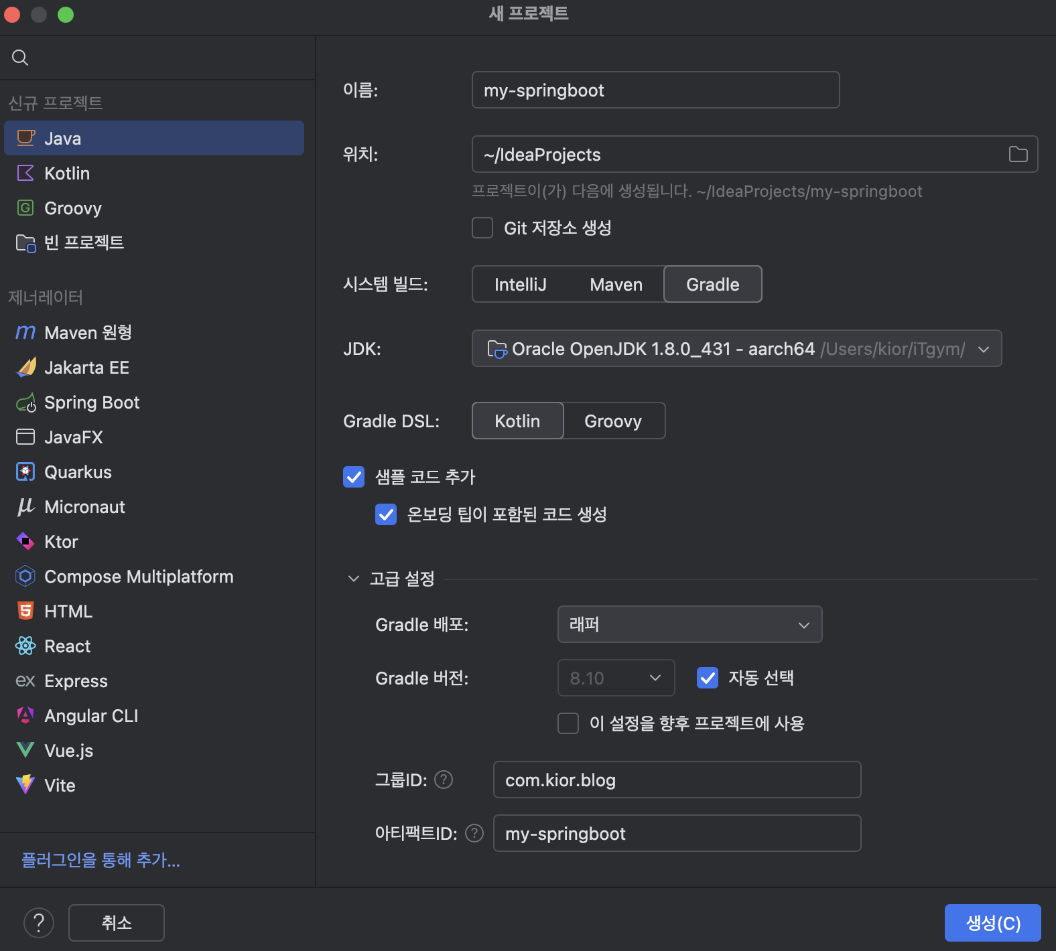The height and width of the screenshot is (951, 1056).
Task: Collapse the 고급 설정 section
Action: pos(354,579)
